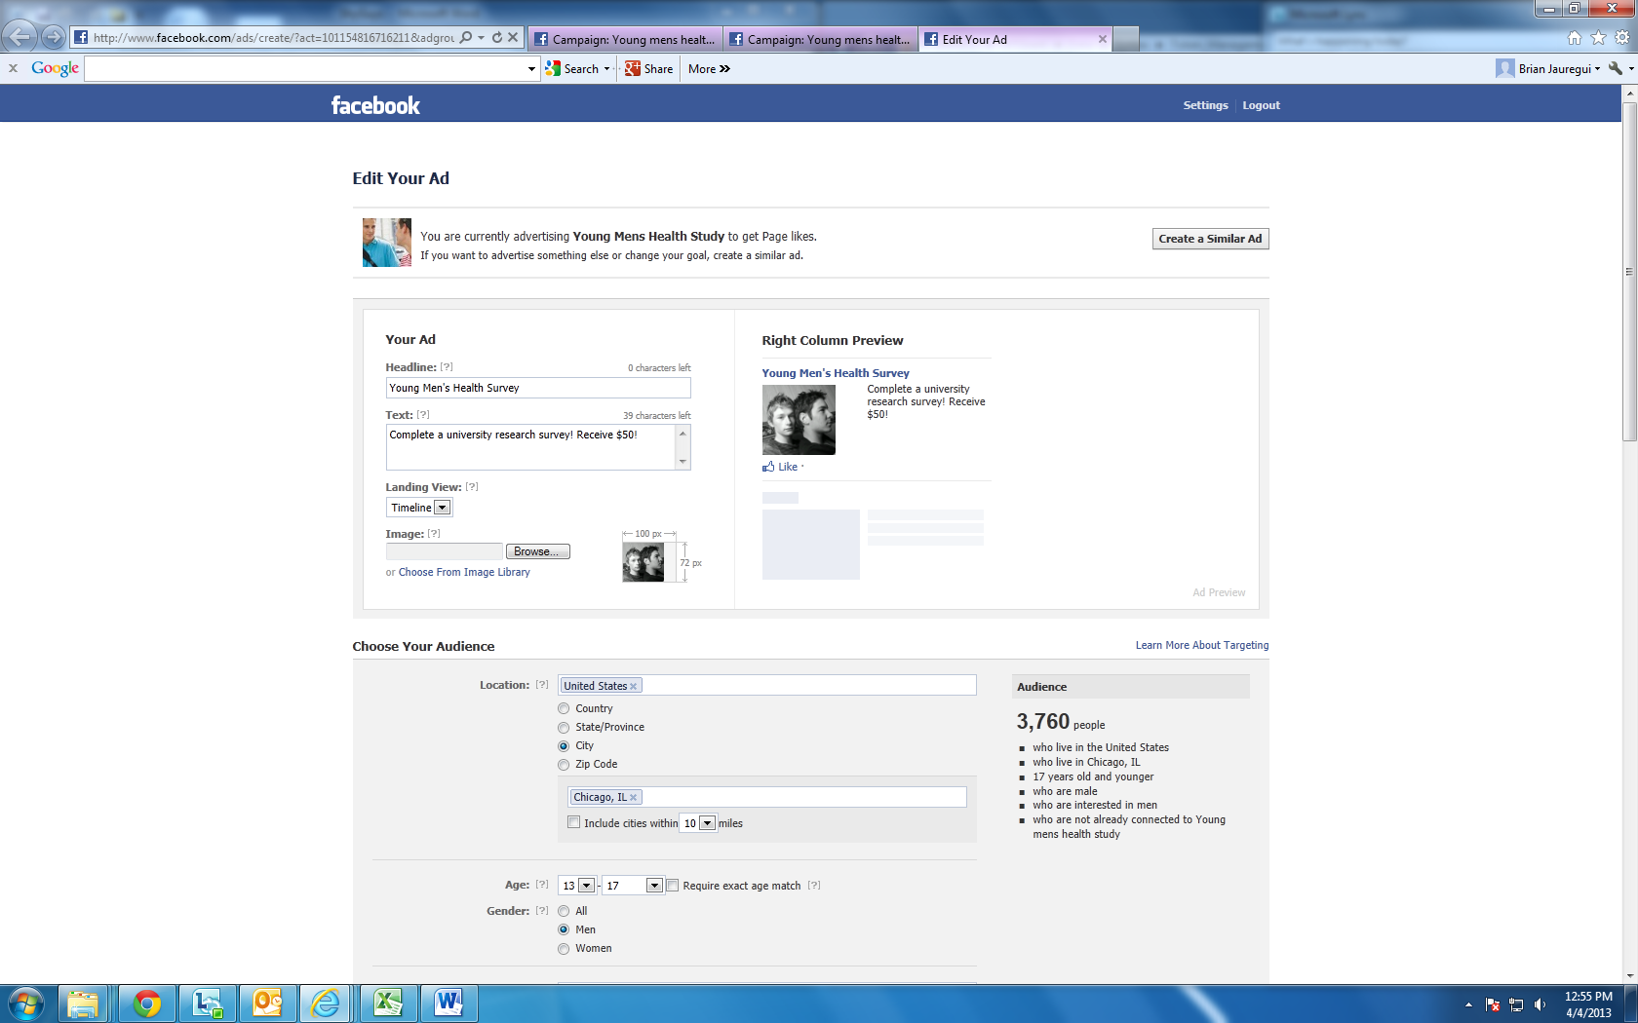This screenshot has height=1023, width=1638.
Task: Click the help [?] next to Location
Action: (x=542, y=685)
